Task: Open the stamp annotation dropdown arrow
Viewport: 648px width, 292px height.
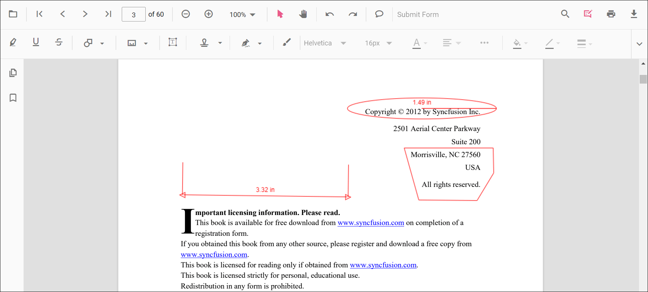Action: (220, 43)
